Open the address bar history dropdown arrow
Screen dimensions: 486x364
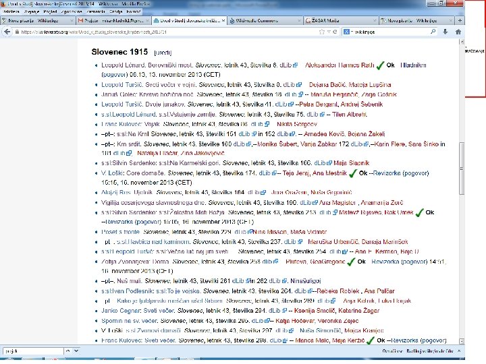tap(329, 32)
